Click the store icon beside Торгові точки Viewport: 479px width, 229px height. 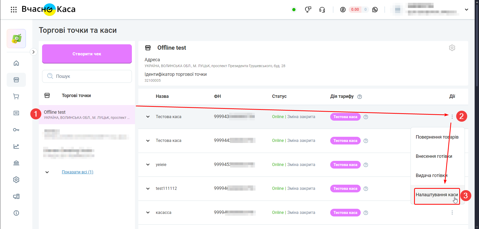click(47, 96)
